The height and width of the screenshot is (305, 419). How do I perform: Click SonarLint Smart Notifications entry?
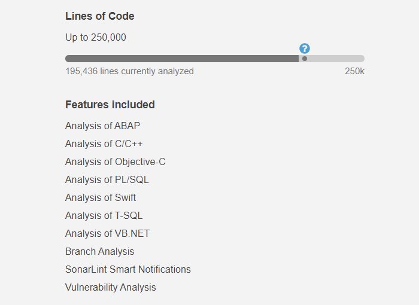[128, 269]
